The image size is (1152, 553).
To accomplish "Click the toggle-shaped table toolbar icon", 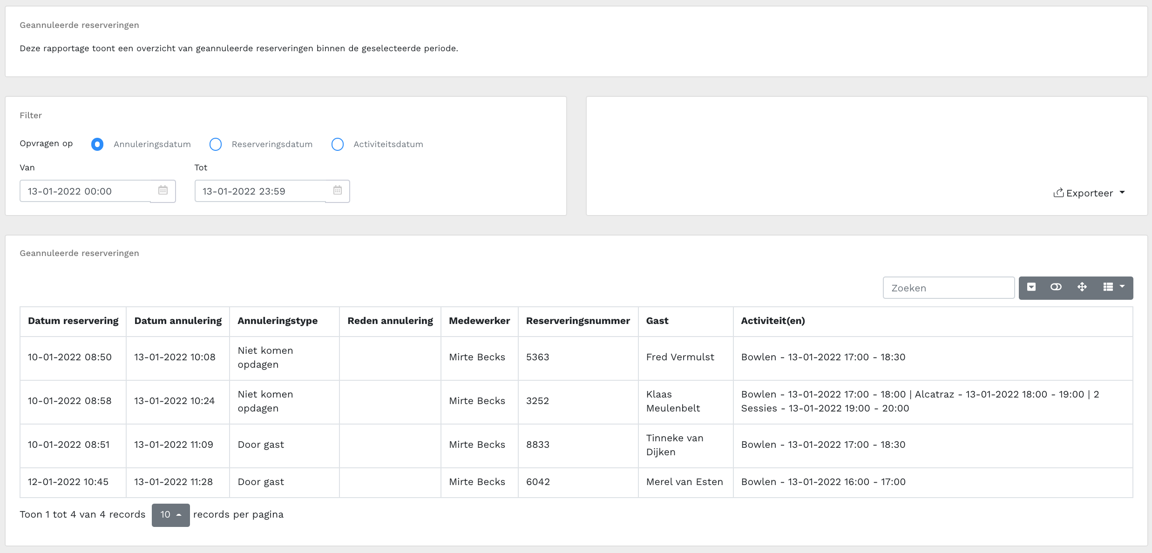I will pyautogui.click(x=1056, y=287).
